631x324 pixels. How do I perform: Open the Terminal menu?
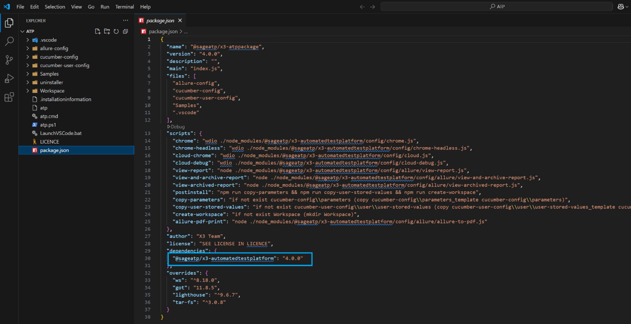tap(124, 7)
